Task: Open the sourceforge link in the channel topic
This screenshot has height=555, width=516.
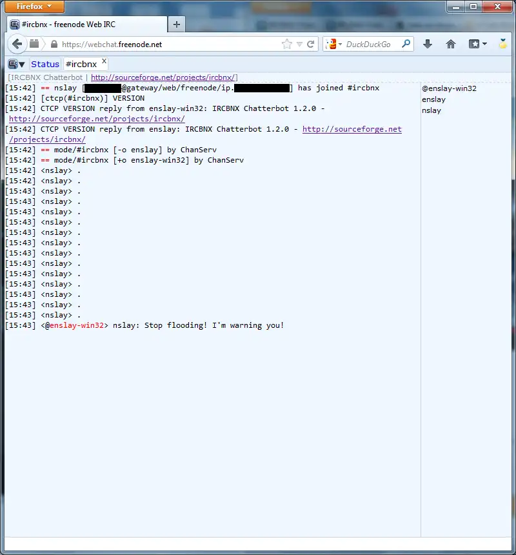Action: tap(164, 77)
